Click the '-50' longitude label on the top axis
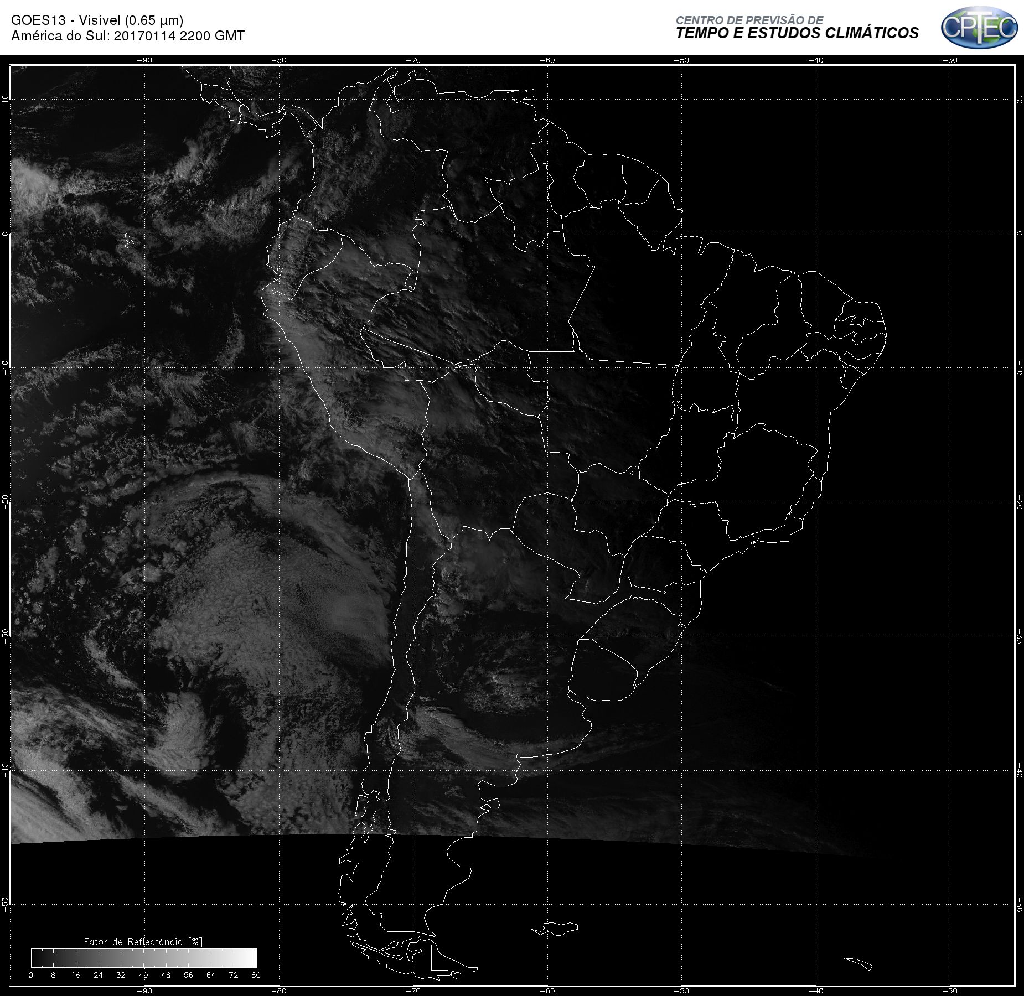1024x996 pixels. coord(681,60)
